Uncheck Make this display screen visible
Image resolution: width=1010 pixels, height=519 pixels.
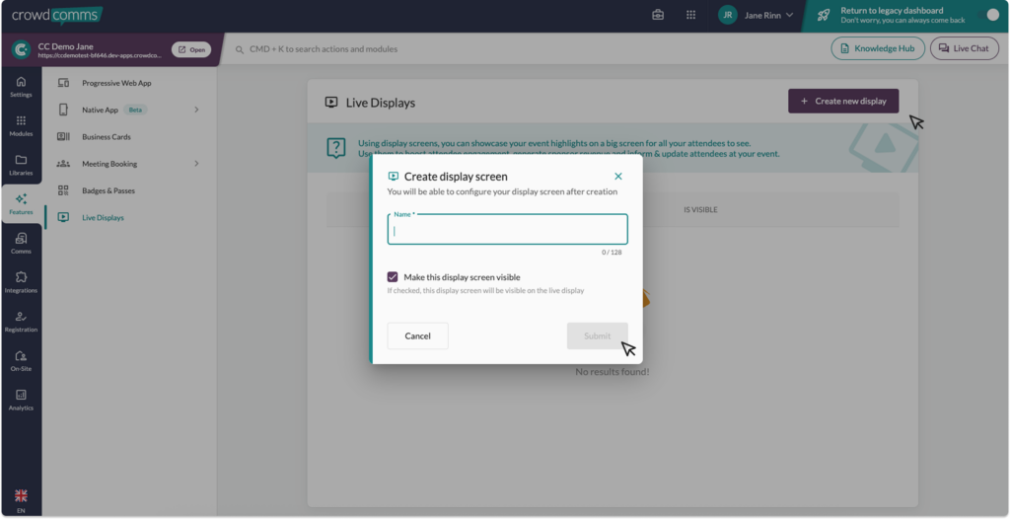pos(393,277)
